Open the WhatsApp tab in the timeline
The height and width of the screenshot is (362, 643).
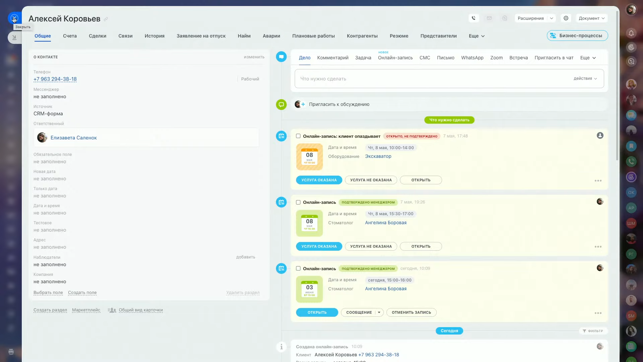pyautogui.click(x=472, y=58)
